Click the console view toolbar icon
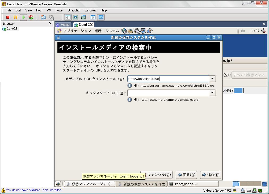 click(x=101, y=17)
